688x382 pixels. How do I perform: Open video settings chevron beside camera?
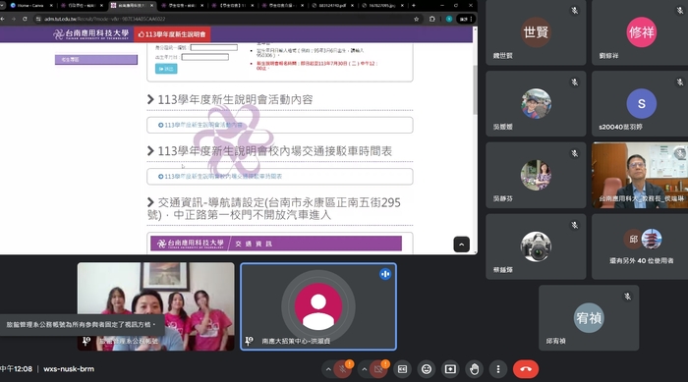(x=365, y=369)
